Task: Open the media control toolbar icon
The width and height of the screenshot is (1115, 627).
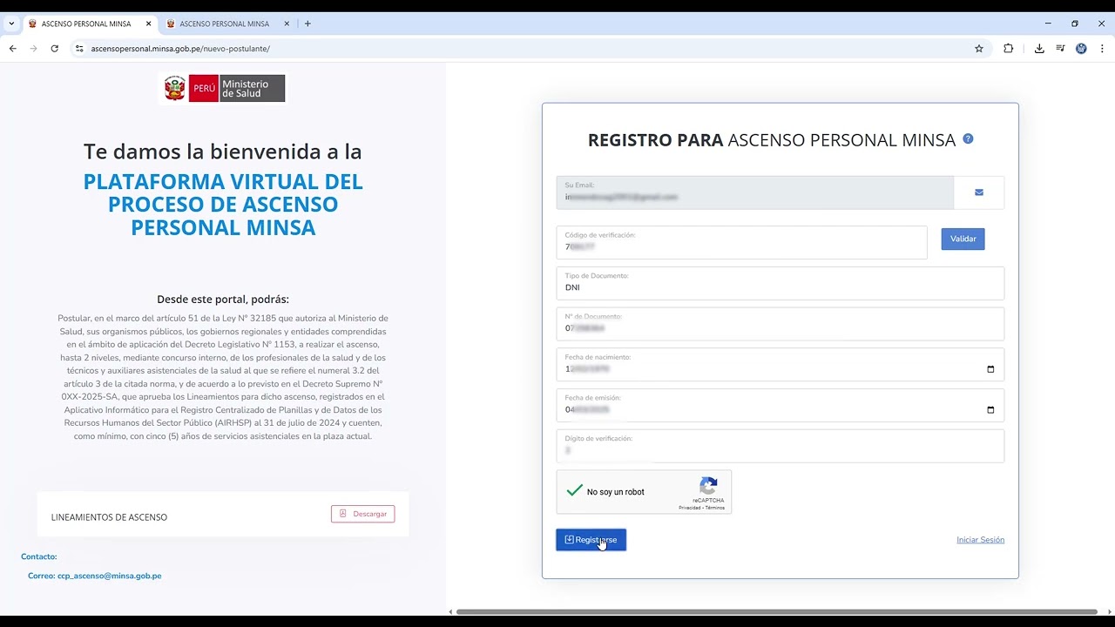Action: point(1060,49)
